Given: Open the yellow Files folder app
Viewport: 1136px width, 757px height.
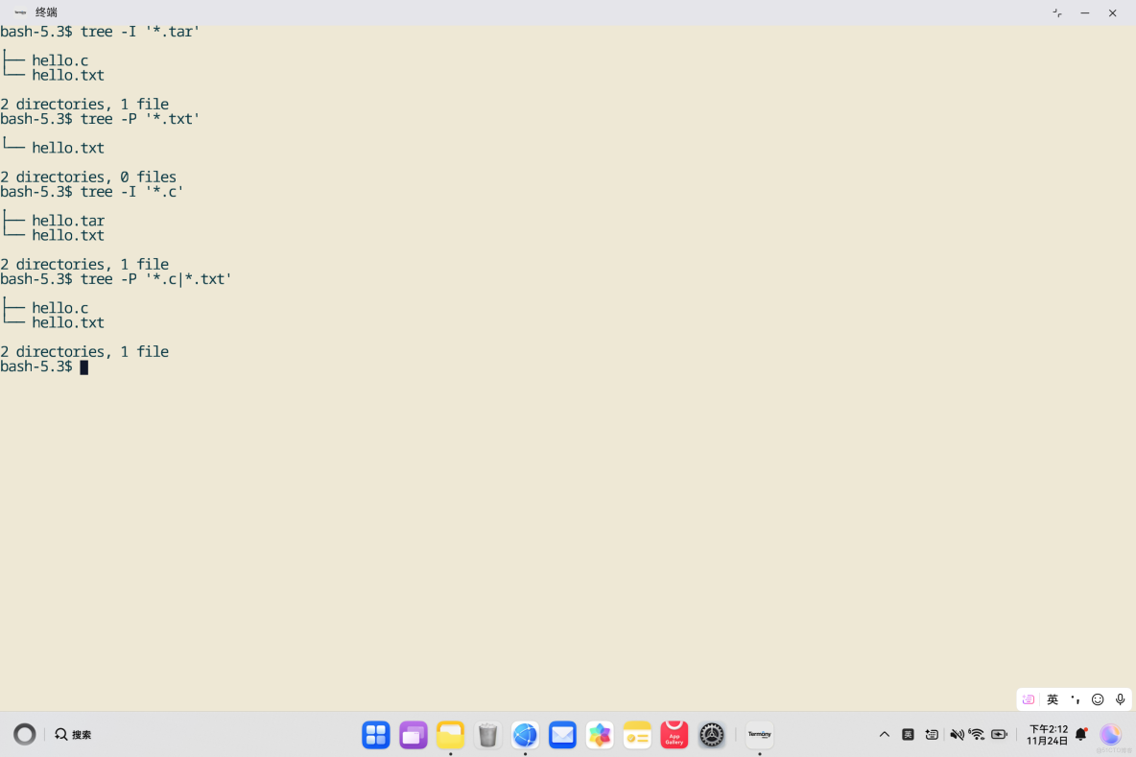Looking at the screenshot, I should click(450, 735).
